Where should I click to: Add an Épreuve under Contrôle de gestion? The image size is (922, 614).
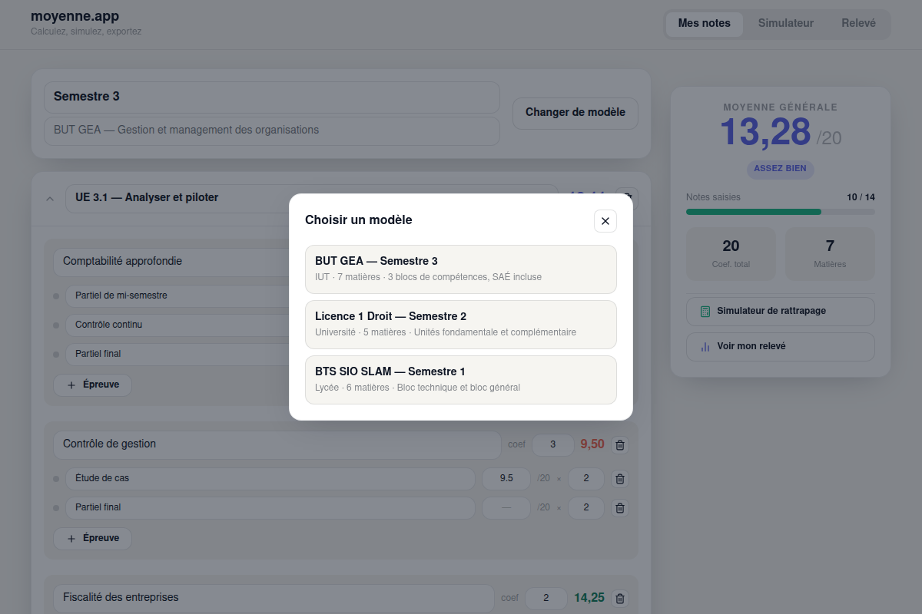(x=92, y=538)
